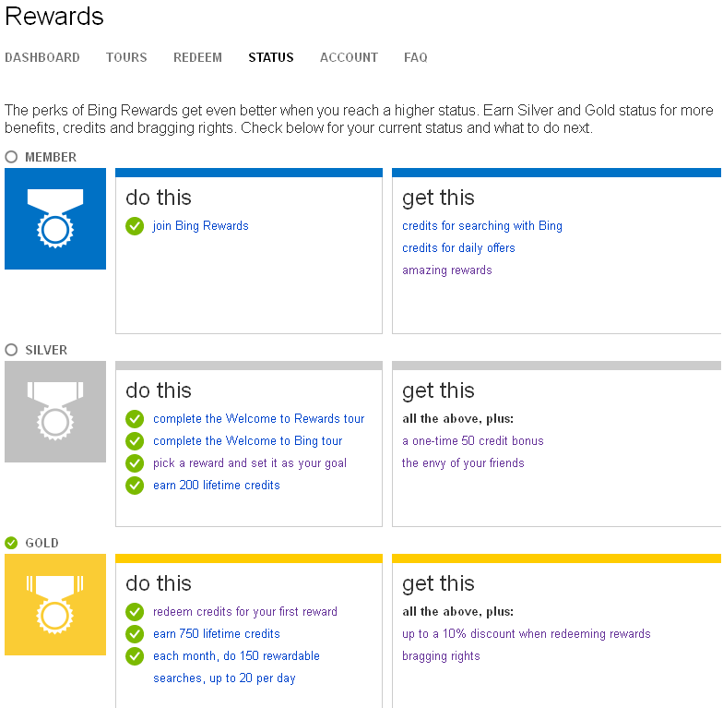The width and height of the screenshot is (723, 708).
Task: Click checkmark beside earn 750 lifetime credits
Action: (135, 634)
